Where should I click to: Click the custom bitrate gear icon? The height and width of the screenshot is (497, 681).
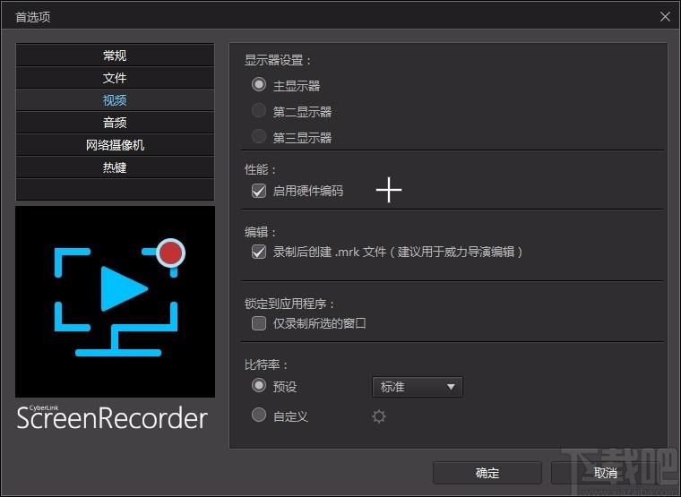click(x=379, y=416)
